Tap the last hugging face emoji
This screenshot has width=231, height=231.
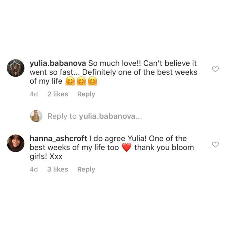93,81
